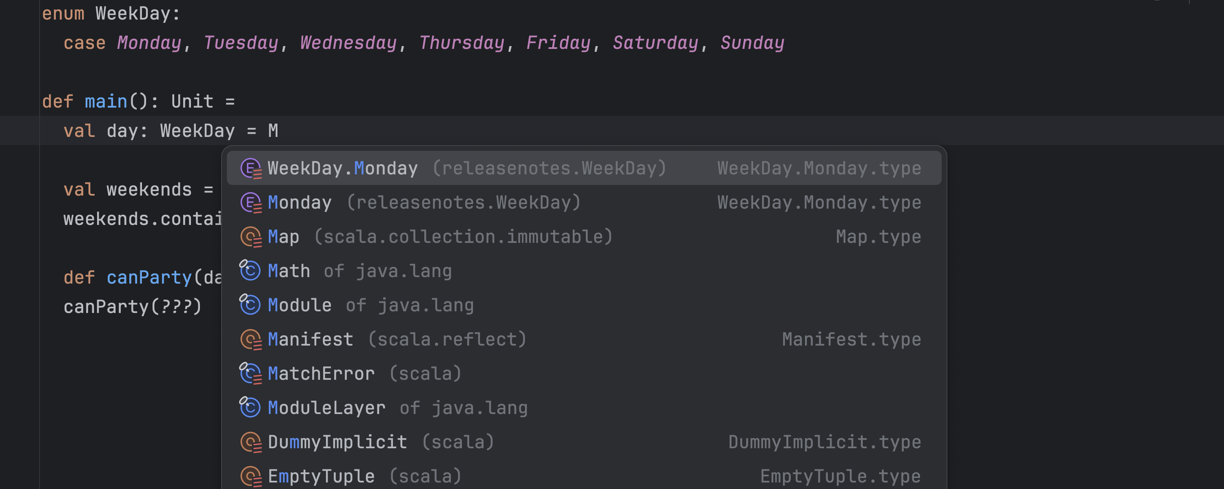Screen dimensions: 1224x489
Task: Select the MatchError completion entry
Action: tap(321, 373)
